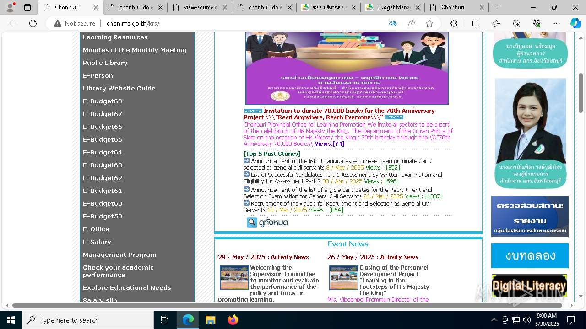Click the magnifier view-all icon

252,223
